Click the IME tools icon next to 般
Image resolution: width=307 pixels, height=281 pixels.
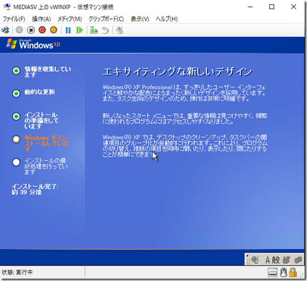(286, 260)
